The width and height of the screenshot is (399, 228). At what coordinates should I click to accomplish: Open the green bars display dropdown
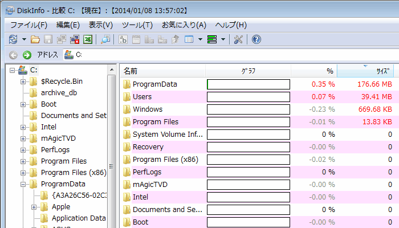(x=223, y=39)
